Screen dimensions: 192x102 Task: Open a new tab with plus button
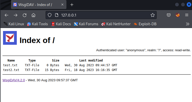point(72,5)
